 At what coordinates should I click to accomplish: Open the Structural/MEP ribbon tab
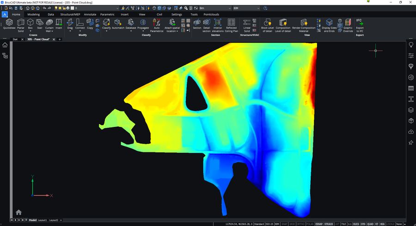click(70, 14)
